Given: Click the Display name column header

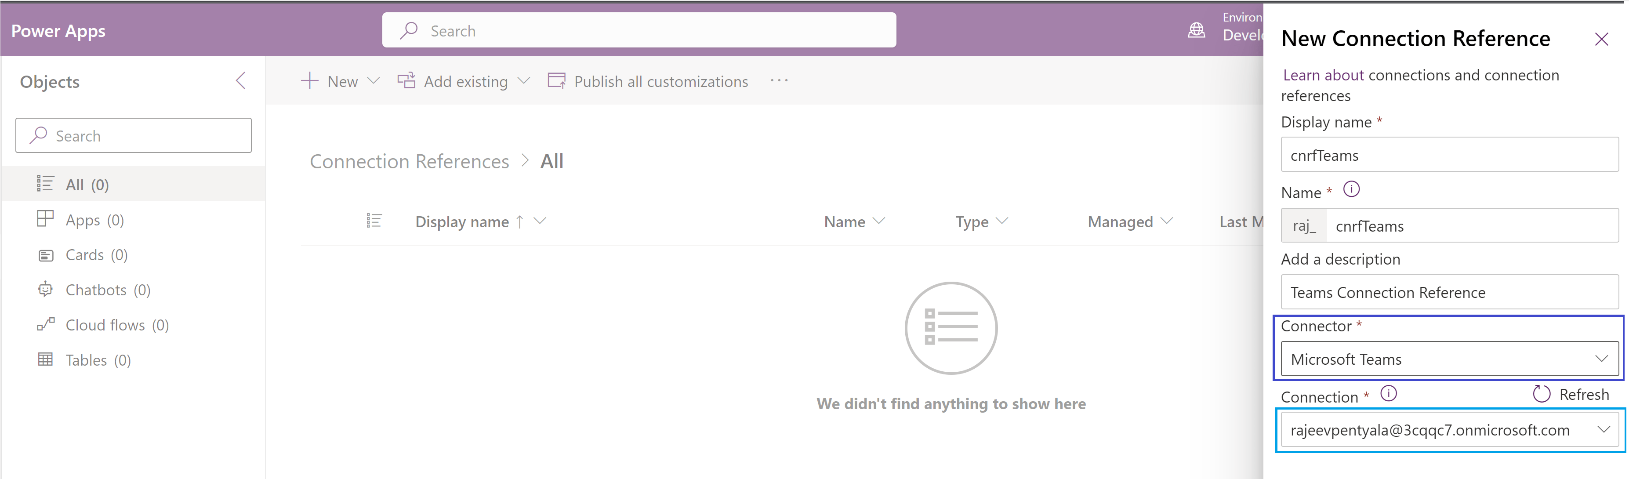Looking at the screenshot, I should tap(462, 221).
